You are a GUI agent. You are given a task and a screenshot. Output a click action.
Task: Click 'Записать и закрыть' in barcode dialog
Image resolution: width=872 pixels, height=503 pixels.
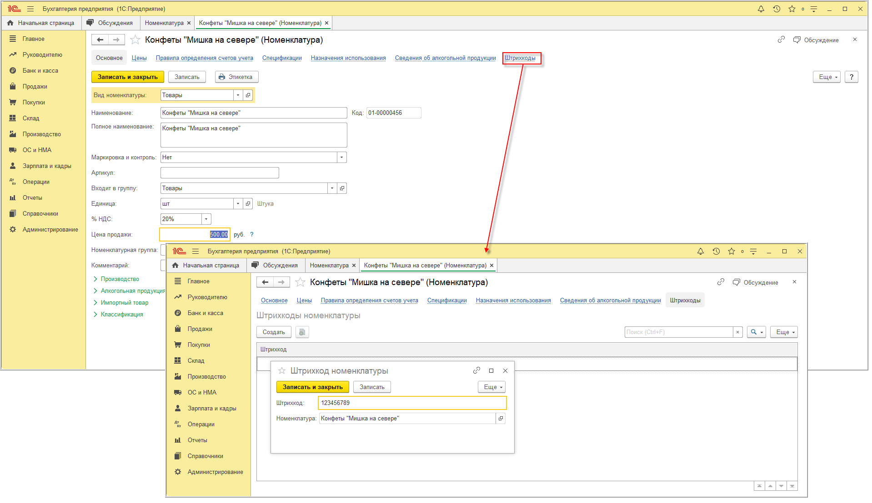313,387
